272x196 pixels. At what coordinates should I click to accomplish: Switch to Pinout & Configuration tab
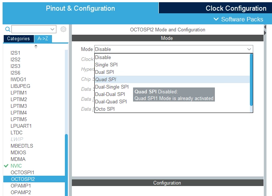pos(80,8)
